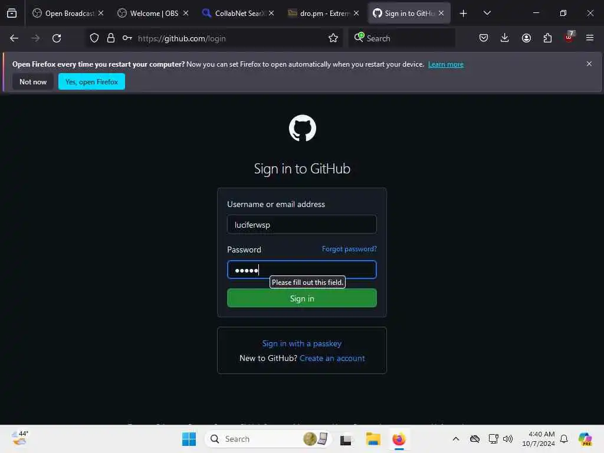Click Sign in with a passkey
This screenshot has height=453, width=604.
click(x=302, y=343)
